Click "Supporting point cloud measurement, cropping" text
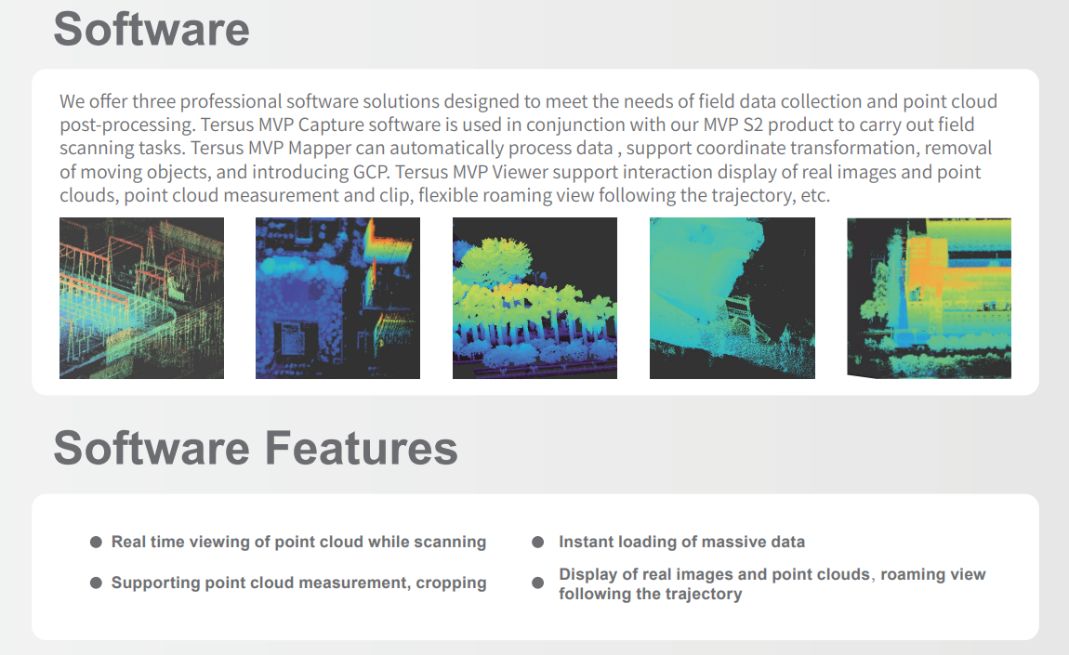This screenshot has width=1069, height=655. pyautogui.click(x=298, y=583)
